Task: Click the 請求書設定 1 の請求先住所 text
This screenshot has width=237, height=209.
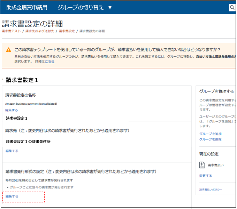Action: pyautogui.click(x=28, y=142)
